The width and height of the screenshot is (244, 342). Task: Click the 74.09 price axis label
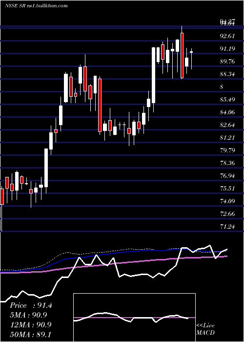227,201
